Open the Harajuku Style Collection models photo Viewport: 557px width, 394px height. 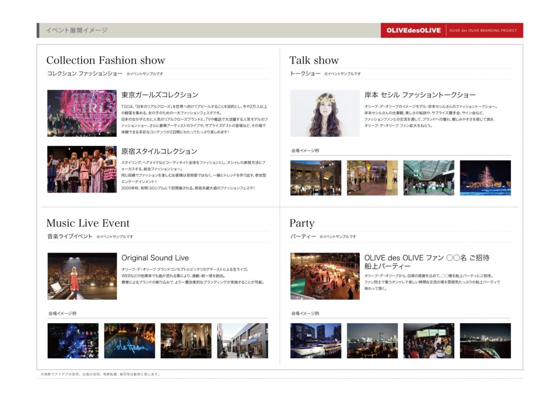point(82,169)
